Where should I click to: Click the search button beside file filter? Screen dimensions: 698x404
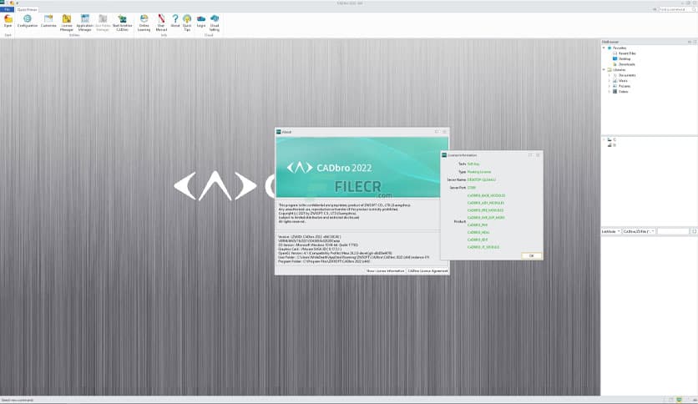click(x=694, y=231)
